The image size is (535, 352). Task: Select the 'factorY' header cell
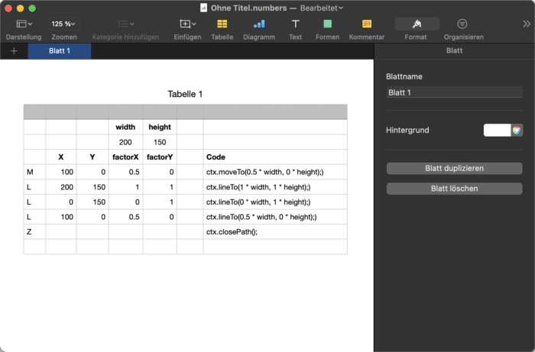click(x=160, y=157)
